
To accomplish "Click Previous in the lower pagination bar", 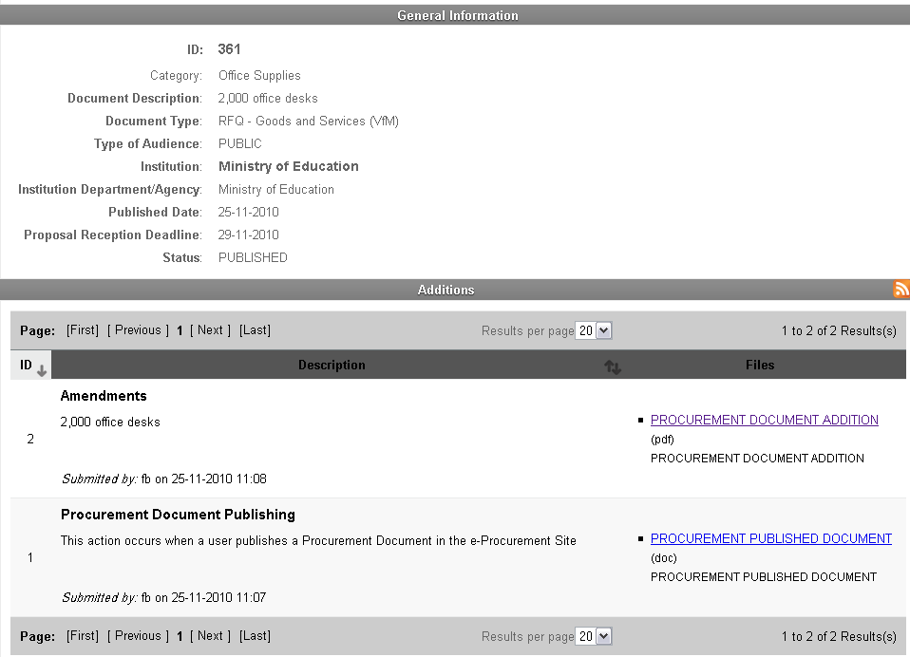I will (138, 636).
